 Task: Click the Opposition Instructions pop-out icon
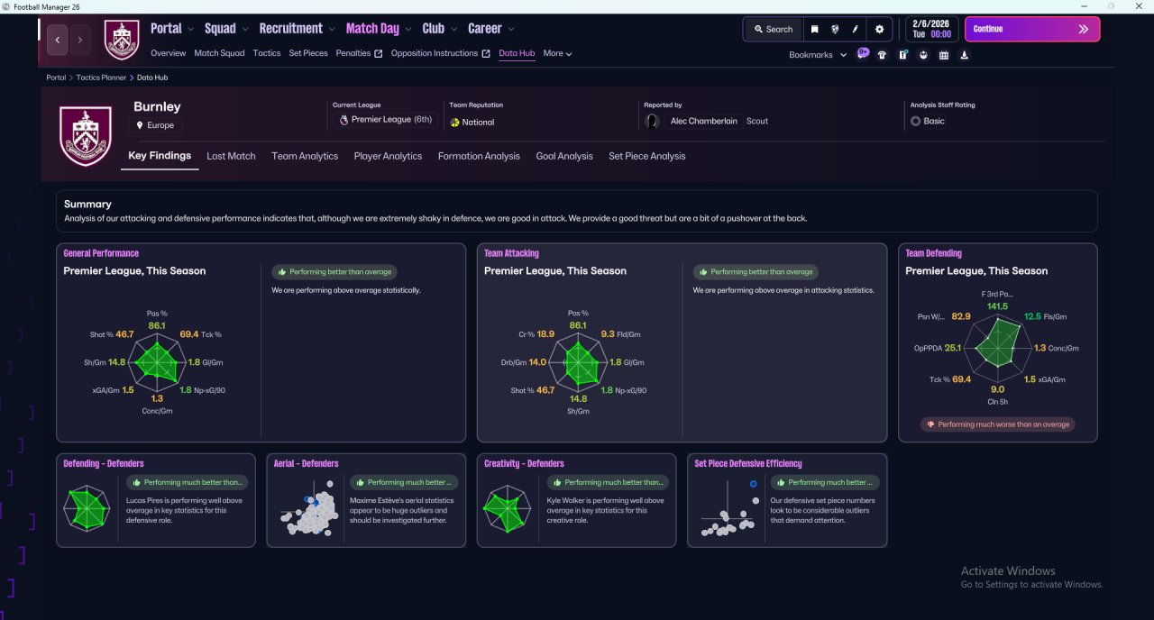(x=486, y=53)
